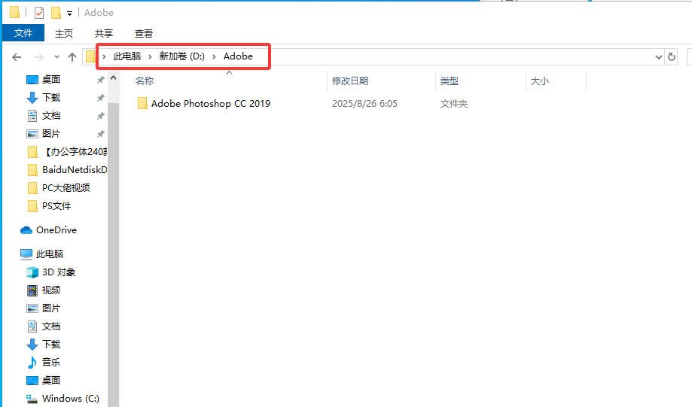This screenshot has height=407, width=692.
Task: Open BaiduNetdiskD folder in sidebar
Action: point(75,170)
